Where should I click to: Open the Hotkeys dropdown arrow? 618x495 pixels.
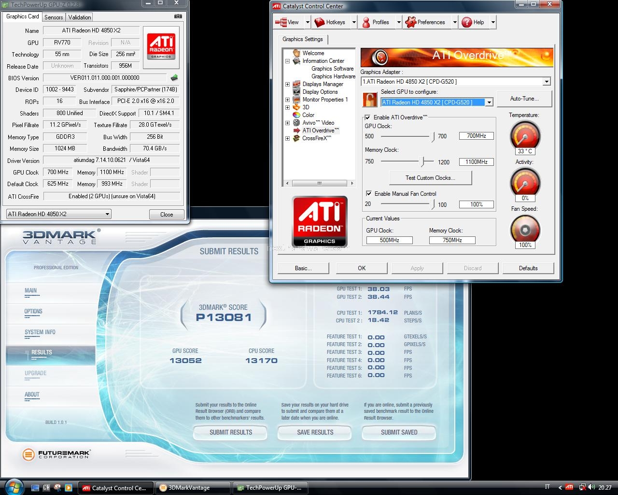coord(354,22)
